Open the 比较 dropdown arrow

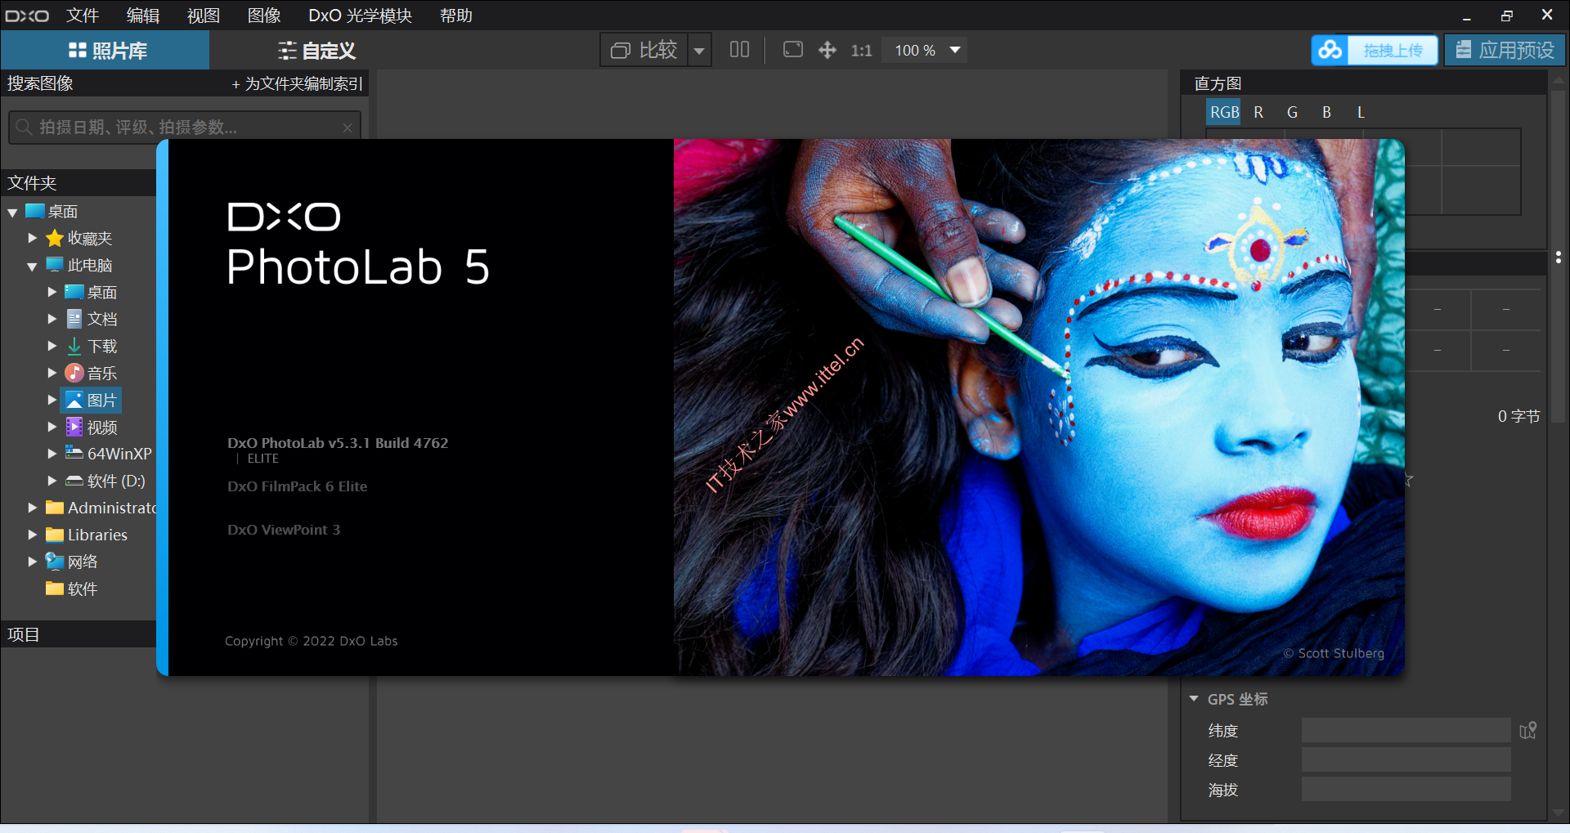(x=699, y=51)
